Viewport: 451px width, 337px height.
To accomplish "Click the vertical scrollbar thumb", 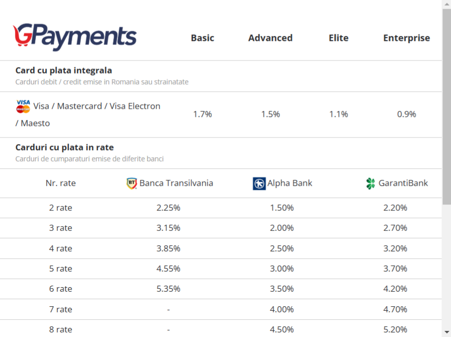I will (x=446, y=106).
